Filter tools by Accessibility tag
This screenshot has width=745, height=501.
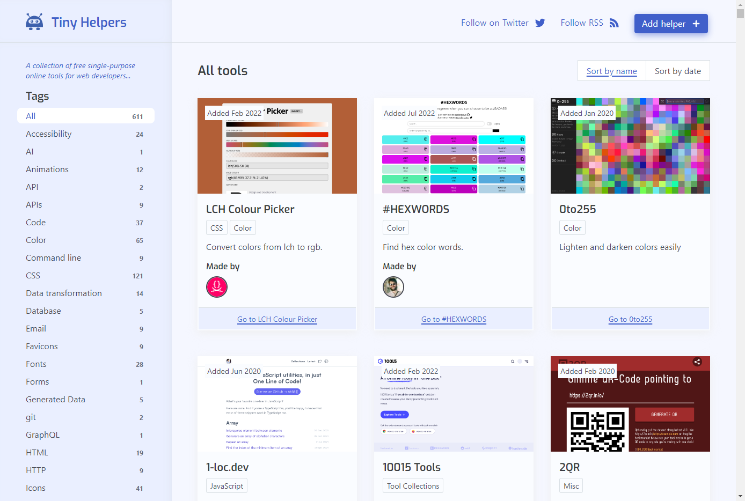(x=86, y=134)
